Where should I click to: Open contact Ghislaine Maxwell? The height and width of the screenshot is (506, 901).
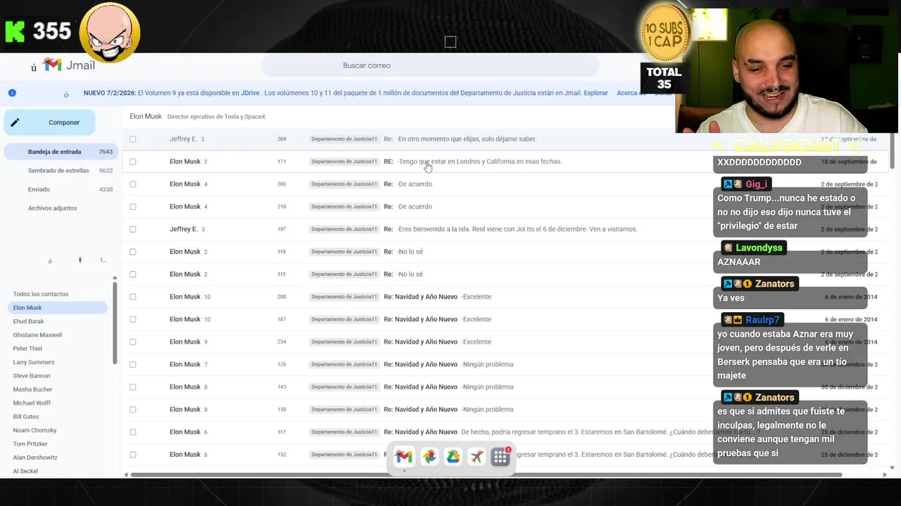[37, 335]
